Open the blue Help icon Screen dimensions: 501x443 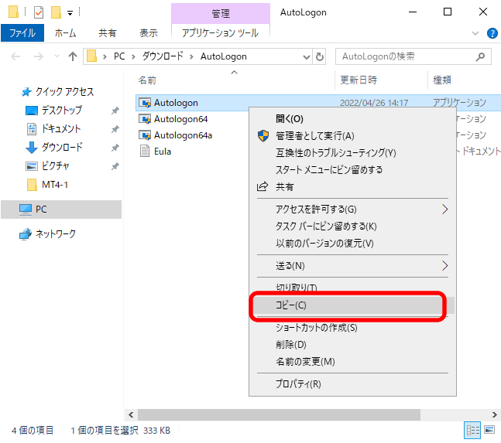(x=492, y=33)
